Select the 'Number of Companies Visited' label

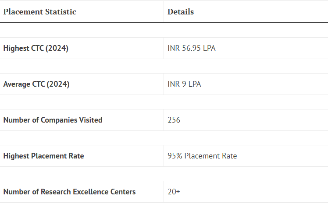click(x=53, y=120)
